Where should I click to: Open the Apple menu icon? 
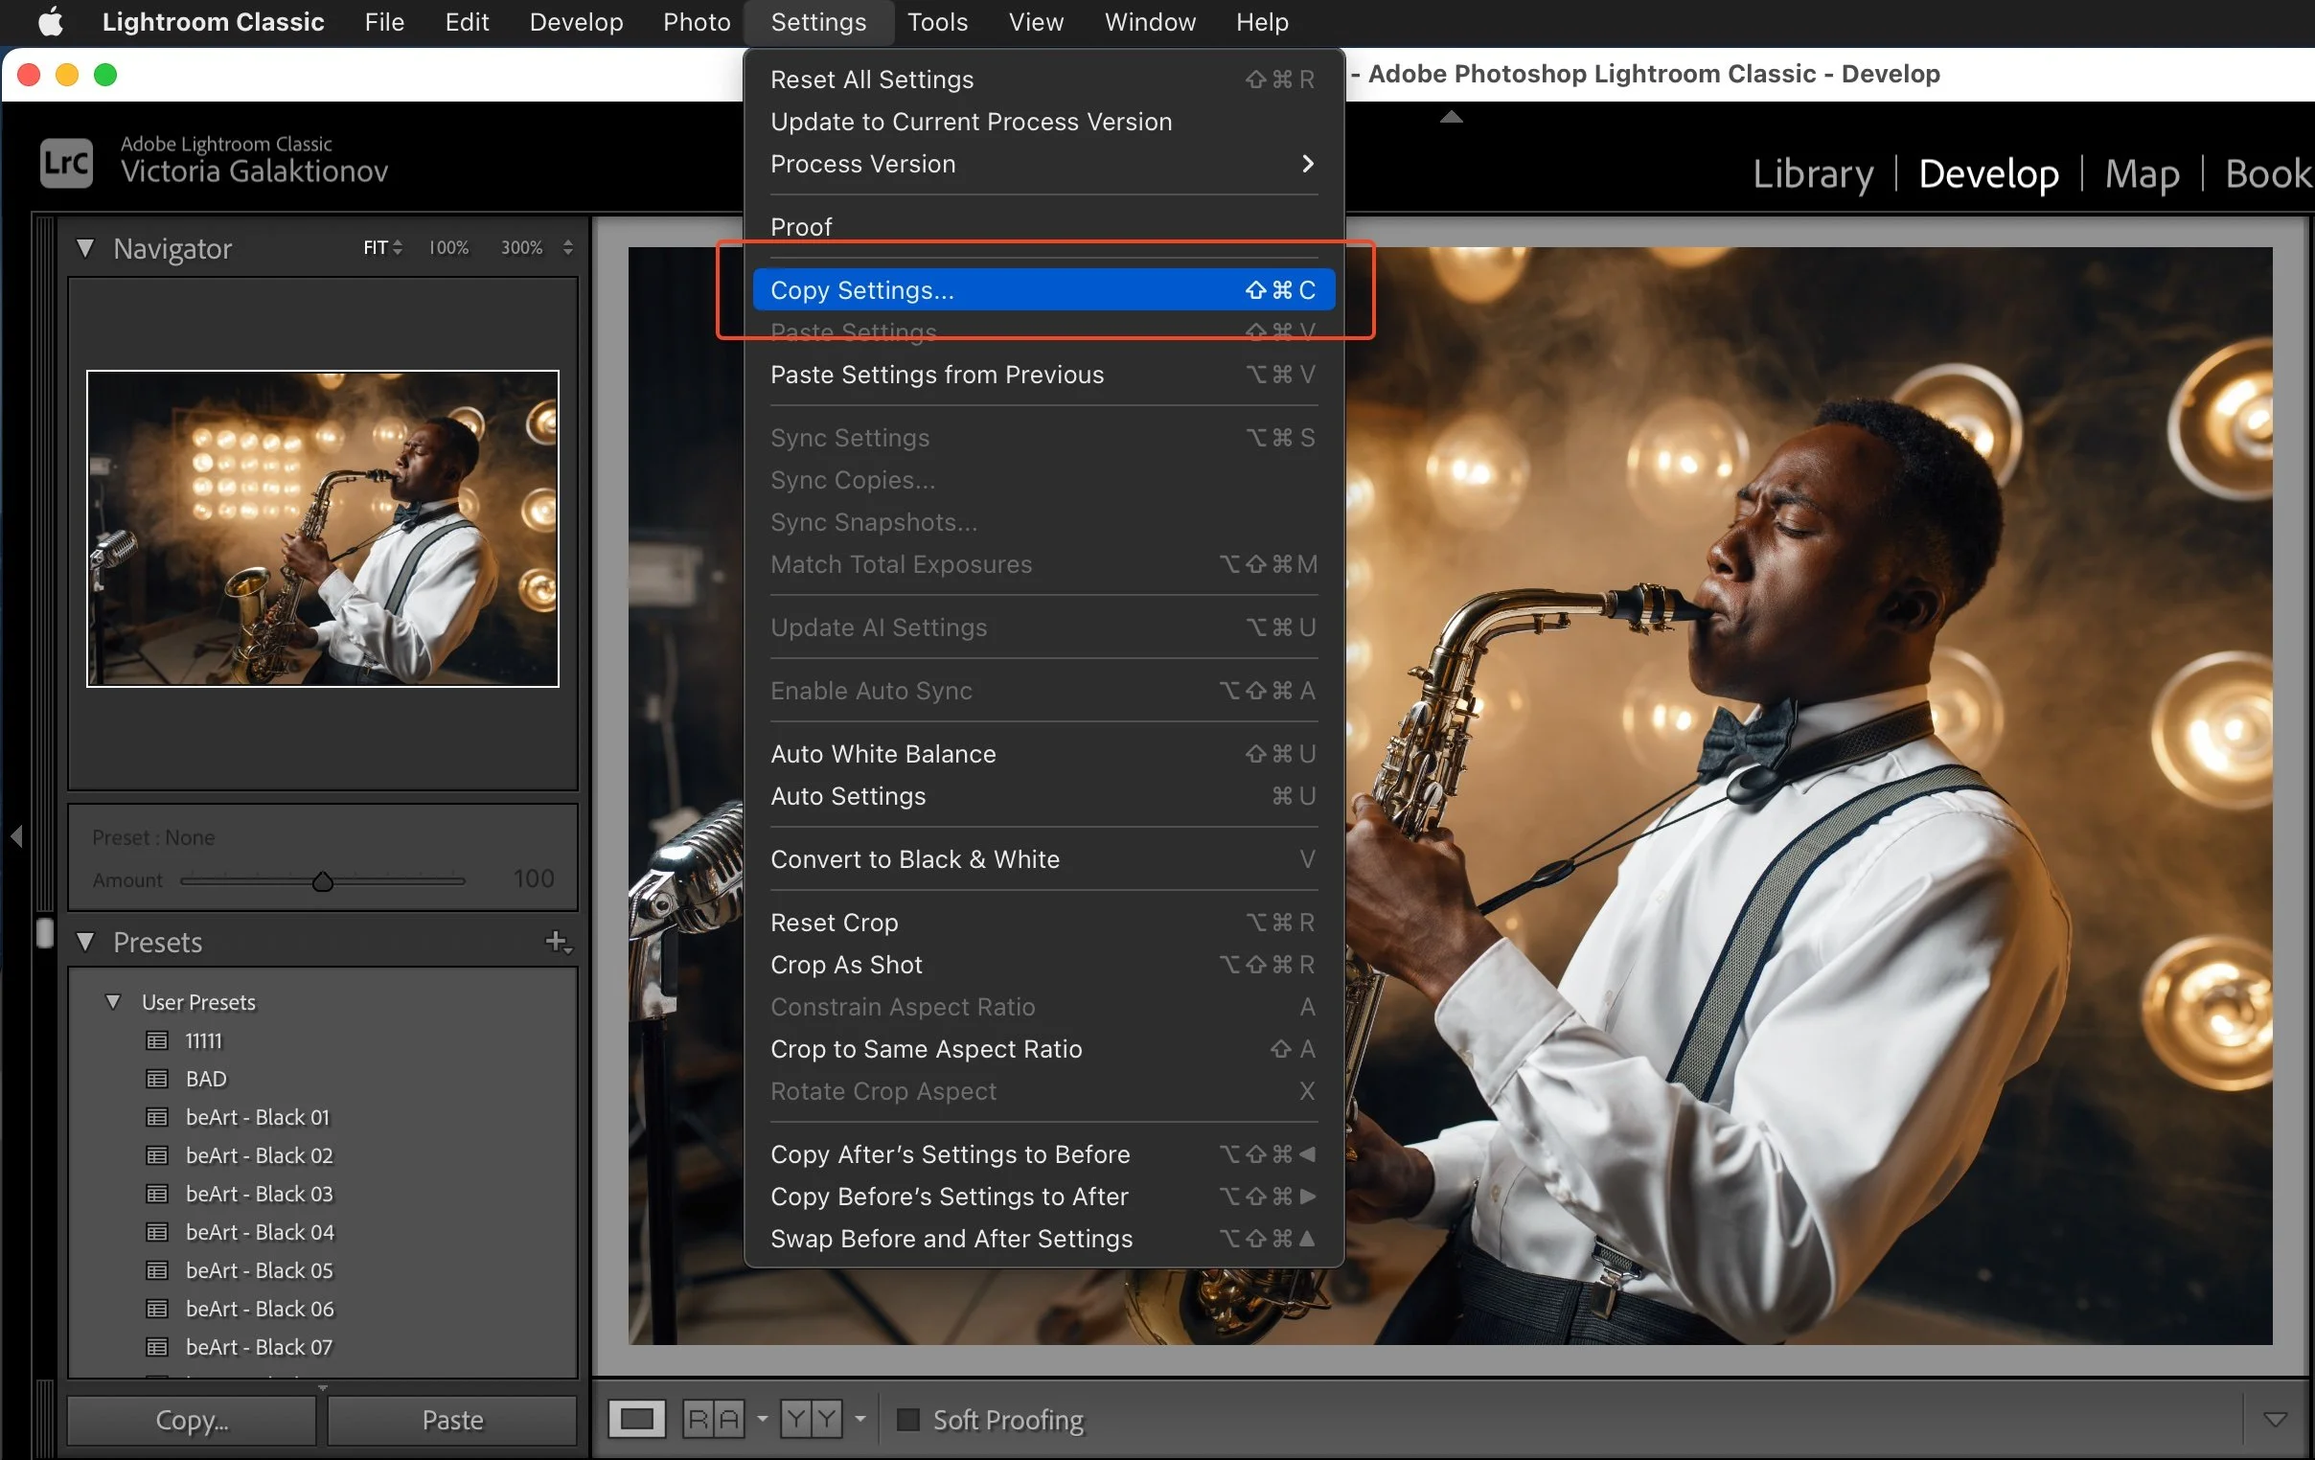(50, 21)
